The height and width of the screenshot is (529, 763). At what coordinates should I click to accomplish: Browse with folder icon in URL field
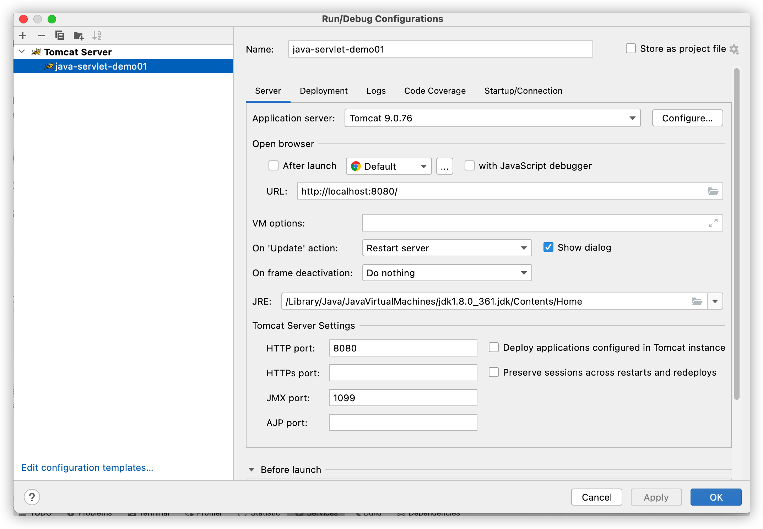click(x=713, y=191)
